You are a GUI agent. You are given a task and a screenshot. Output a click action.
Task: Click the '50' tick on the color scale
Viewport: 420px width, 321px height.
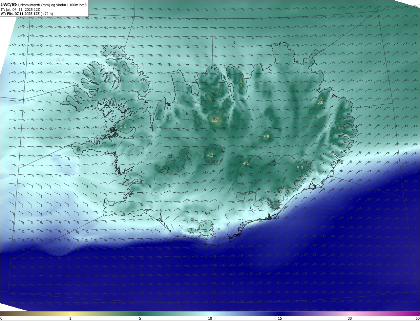click(x=417, y=318)
